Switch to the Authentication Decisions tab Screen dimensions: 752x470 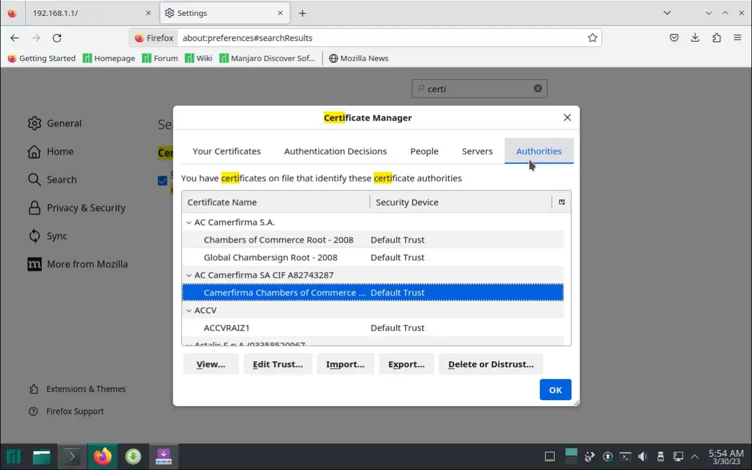(x=335, y=151)
